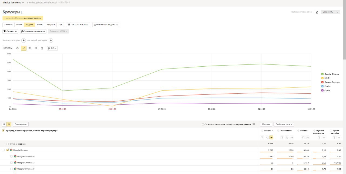Toggle the Яндекс.Браузер legend swatch
This screenshot has height=174, width=346.
pyautogui.click(x=322, y=82)
